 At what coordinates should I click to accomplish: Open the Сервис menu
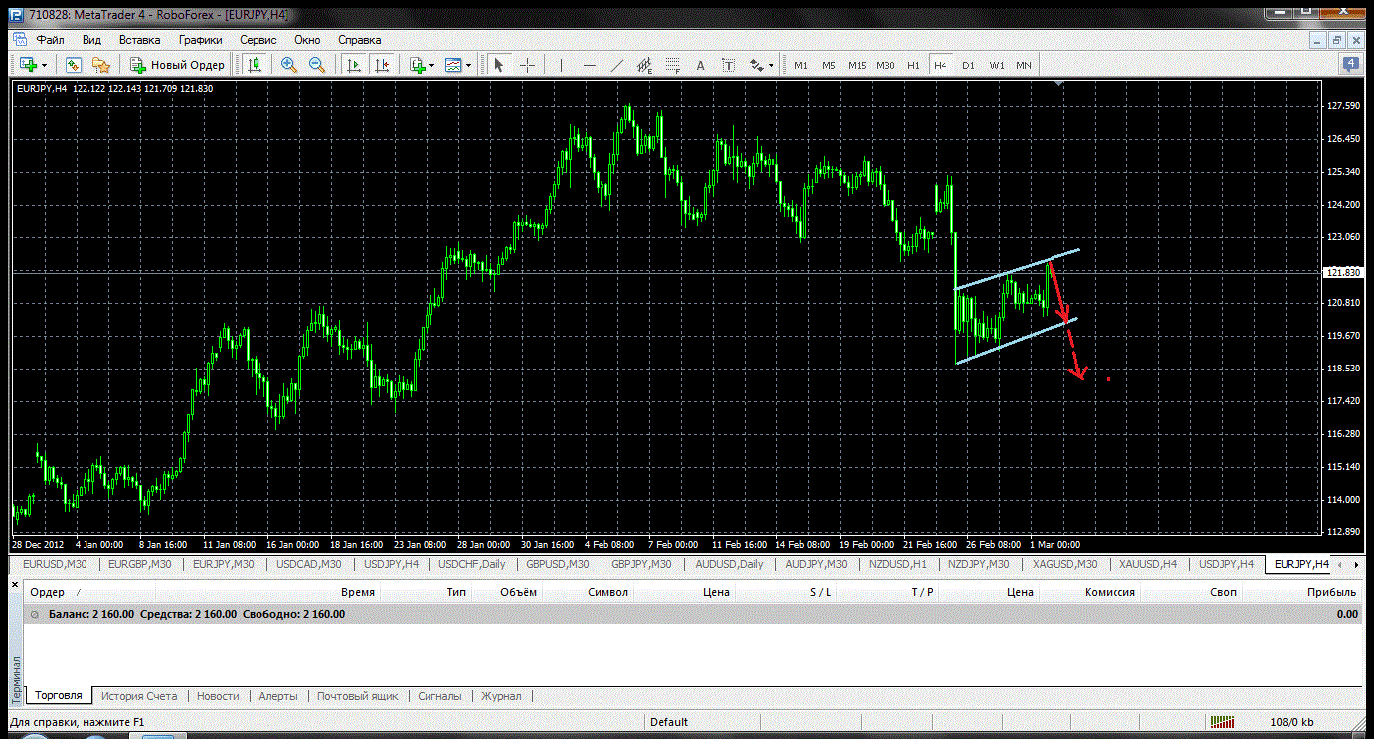tap(258, 40)
